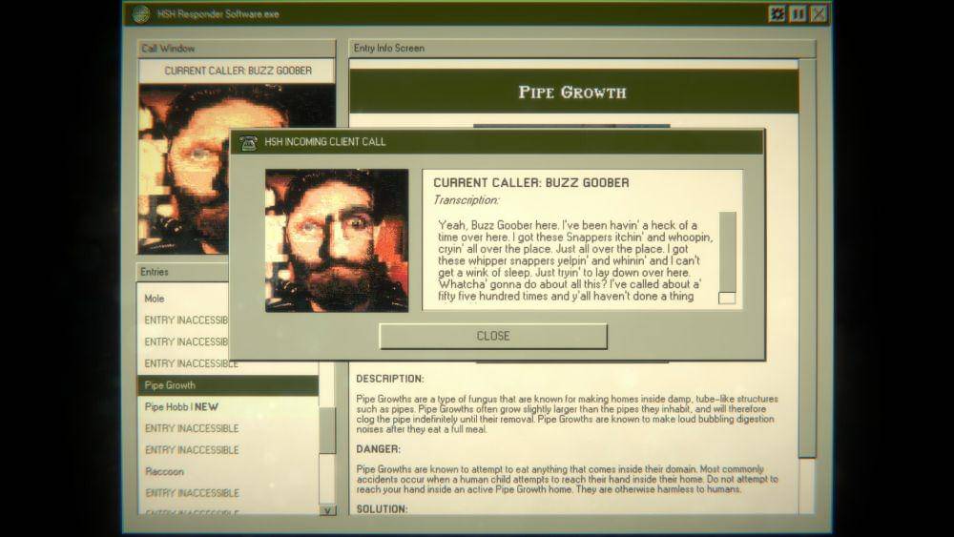The width and height of the screenshot is (954, 537).
Task: Click the Buzz Goober portrait in the dialog
Action: 336,240
